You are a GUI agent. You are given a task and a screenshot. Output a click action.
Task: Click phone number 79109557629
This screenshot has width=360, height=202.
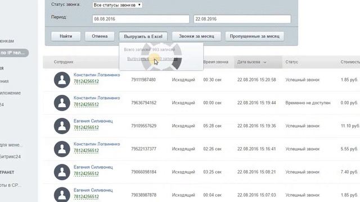pyautogui.click(x=144, y=126)
